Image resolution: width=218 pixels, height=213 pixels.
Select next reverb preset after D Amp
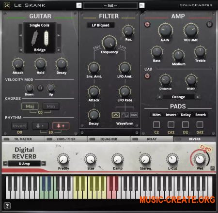[44, 164]
